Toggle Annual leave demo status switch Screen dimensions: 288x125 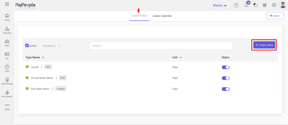pyautogui.click(x=226, y=78)
